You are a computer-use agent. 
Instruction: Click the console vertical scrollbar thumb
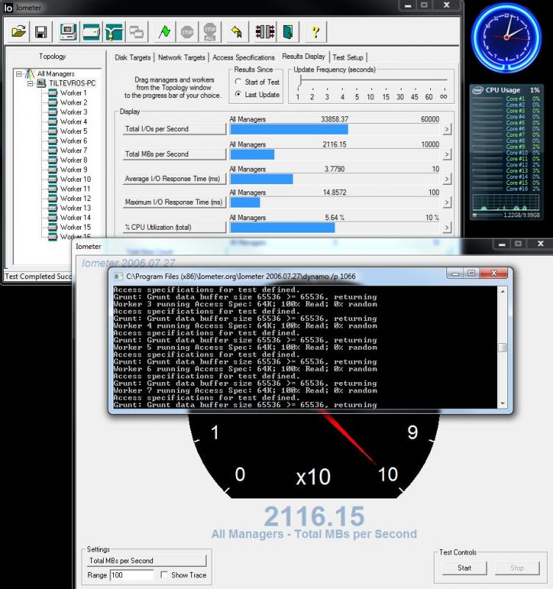503,348
